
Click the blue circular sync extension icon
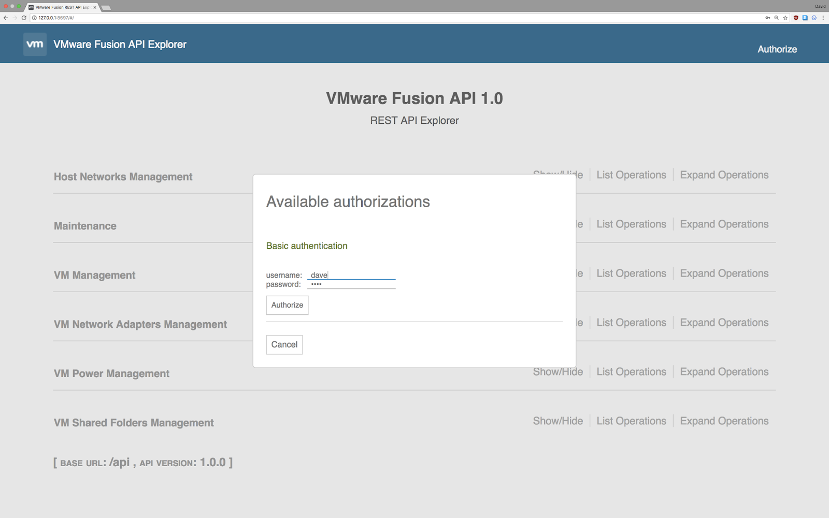pyautogui.click(x=814, y=18)
